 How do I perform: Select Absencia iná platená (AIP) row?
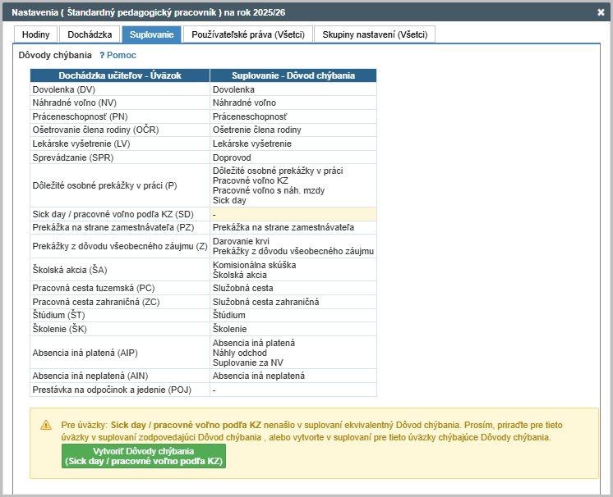tap(119, 353)
